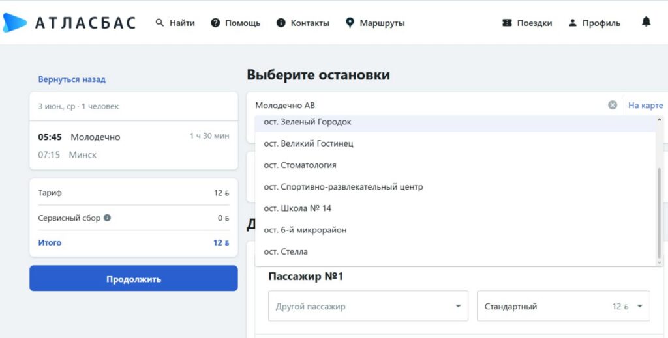Image resolution: width=668 pixels, height=338 pixels.
Task: Click the Atlasbus blue arrow logo
Action: (14, 23)
